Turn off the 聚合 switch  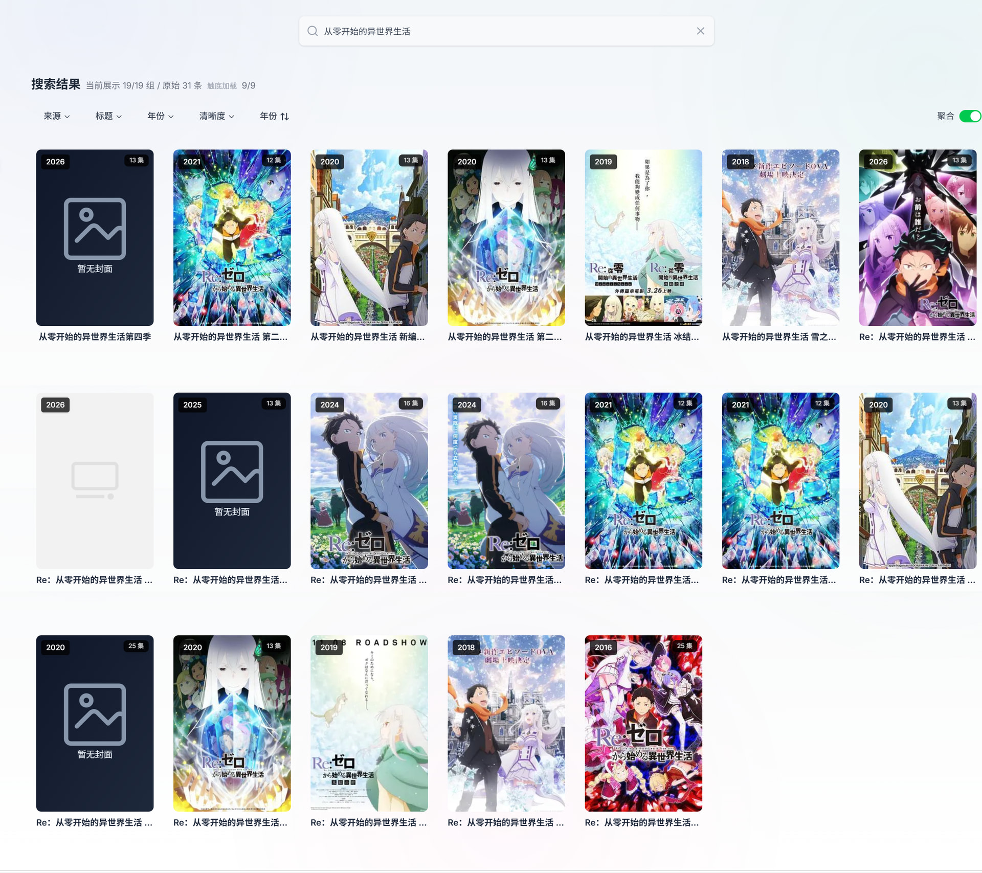pyautogui.click(x=970, y=116)
